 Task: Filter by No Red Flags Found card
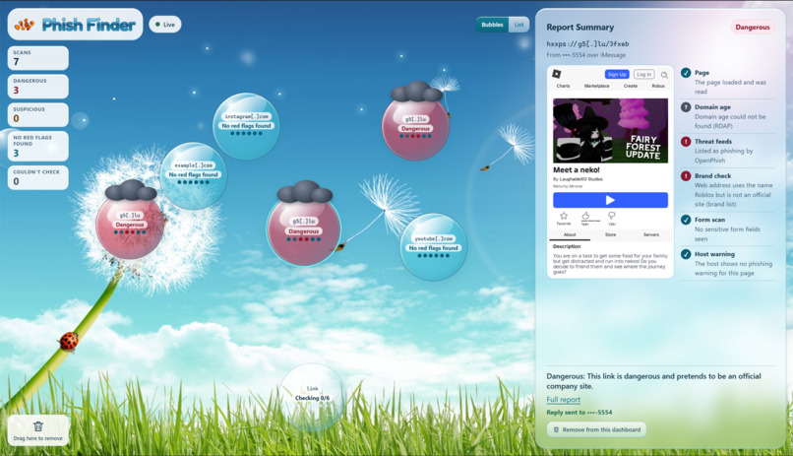tap(38, 147)
